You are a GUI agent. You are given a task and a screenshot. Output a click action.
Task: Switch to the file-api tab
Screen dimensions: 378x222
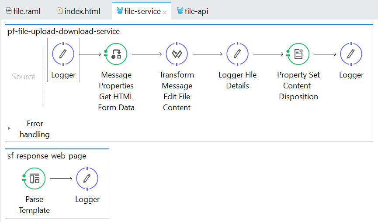[x=192, y=11]
